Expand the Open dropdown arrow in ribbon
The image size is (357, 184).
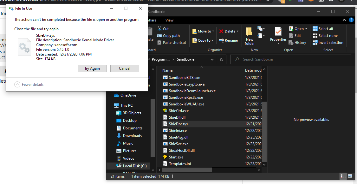[x=306, y=29]
